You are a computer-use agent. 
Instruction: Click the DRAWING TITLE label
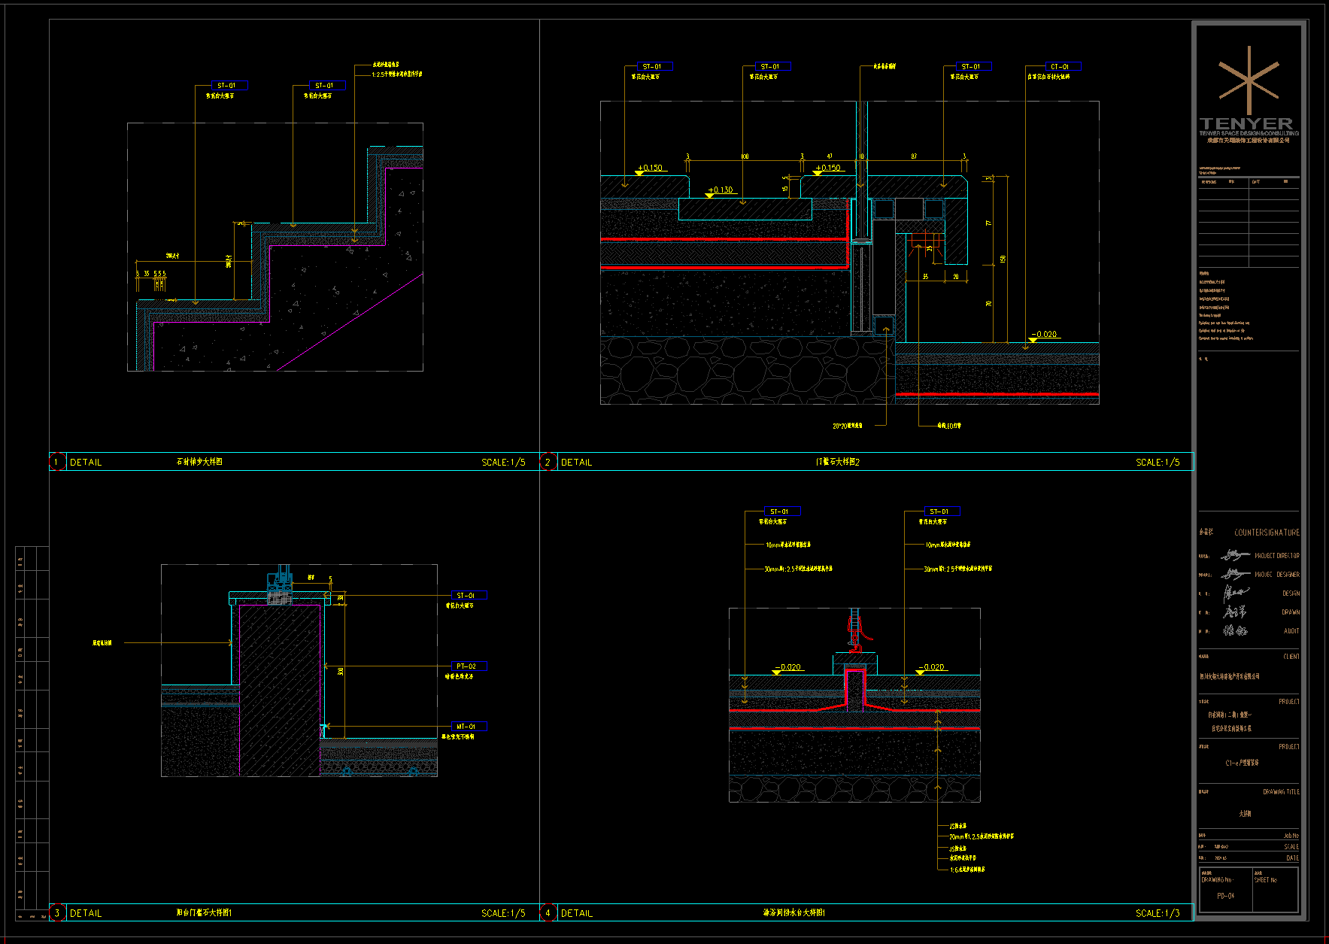point(1281,792)
